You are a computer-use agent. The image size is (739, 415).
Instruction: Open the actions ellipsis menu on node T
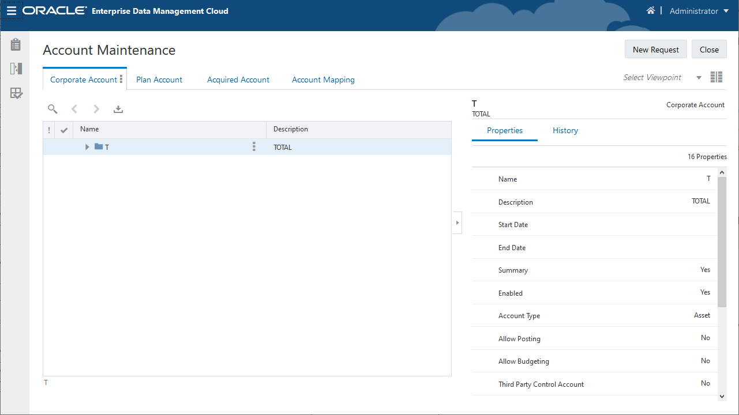click(x=254, y=147)
